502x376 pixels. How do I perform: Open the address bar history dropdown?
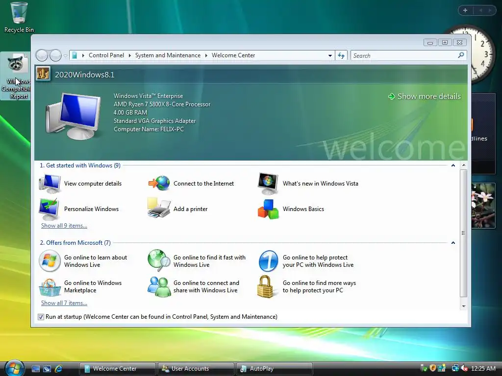pos(330,56)
